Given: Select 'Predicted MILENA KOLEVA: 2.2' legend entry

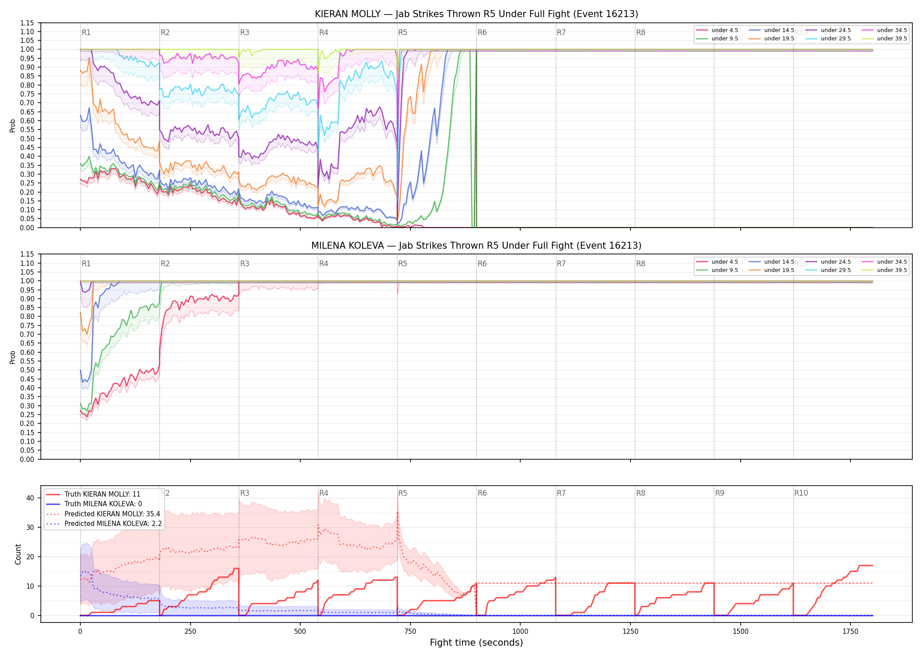Looking at the screenshot, I should click(x=104, y=524).
